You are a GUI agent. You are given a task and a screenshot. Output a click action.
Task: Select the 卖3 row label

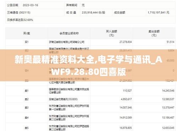(27, 108)
